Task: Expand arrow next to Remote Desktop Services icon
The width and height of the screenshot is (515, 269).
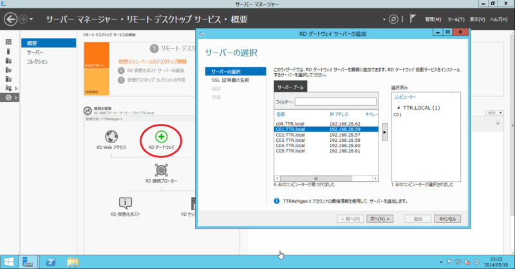Action: 15,98
